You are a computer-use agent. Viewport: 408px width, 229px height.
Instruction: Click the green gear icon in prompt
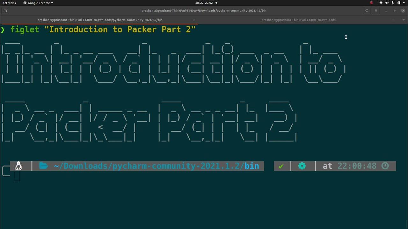(302, 166)
